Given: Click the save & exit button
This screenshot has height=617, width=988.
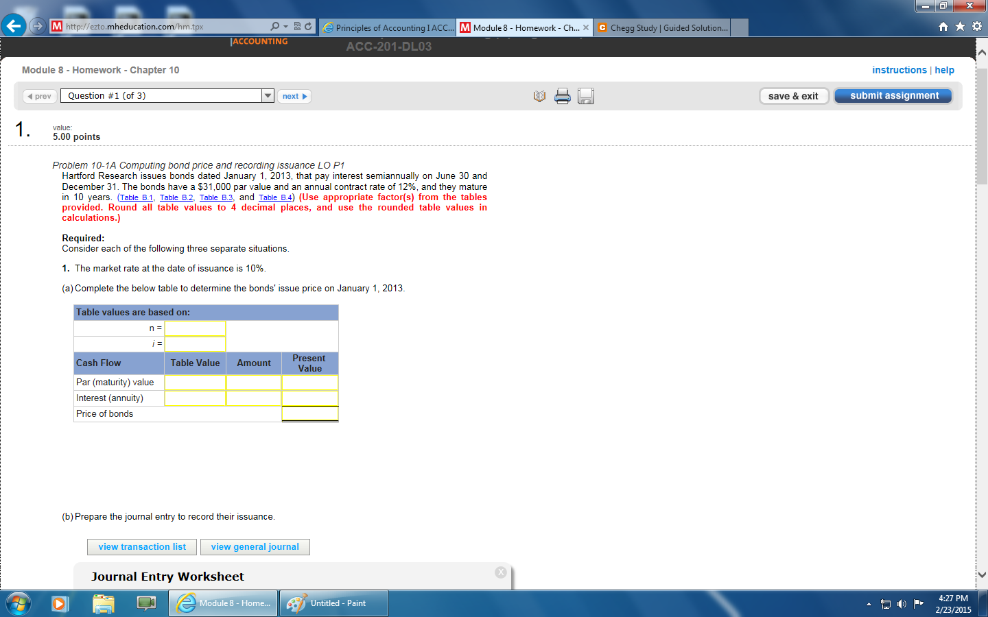Looking at the screenshot, I should (x=794, y=96).
